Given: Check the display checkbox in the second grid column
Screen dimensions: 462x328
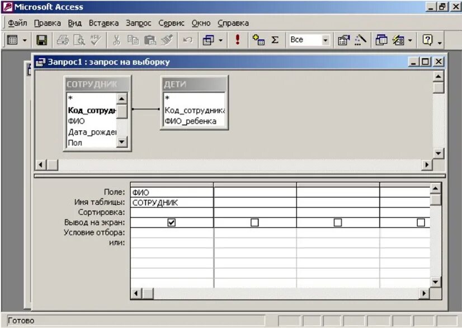Looking at the screenshot, I should click(x=254, y=222).
